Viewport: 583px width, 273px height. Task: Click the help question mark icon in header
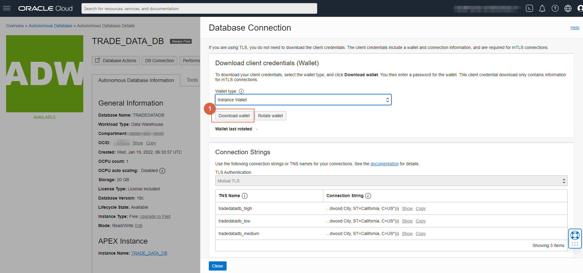[x=555, y=8]
